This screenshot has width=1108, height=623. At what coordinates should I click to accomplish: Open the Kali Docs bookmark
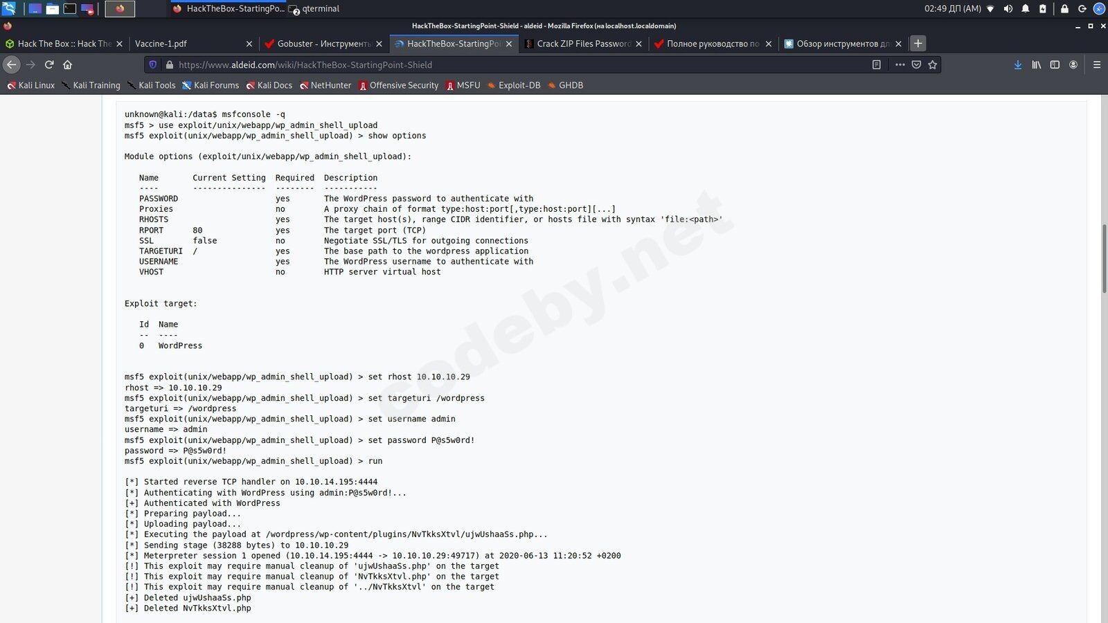point(269,85)
